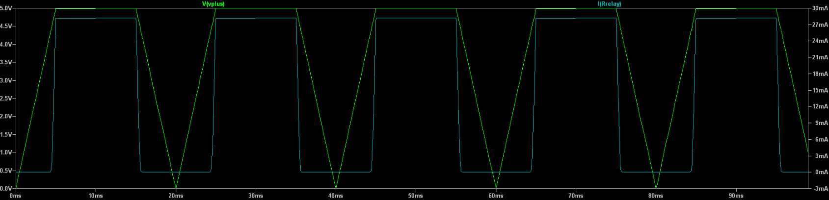This screenshot has width=829, height=200.
Task: Click the 40ms time axis label
Action: 336,196
